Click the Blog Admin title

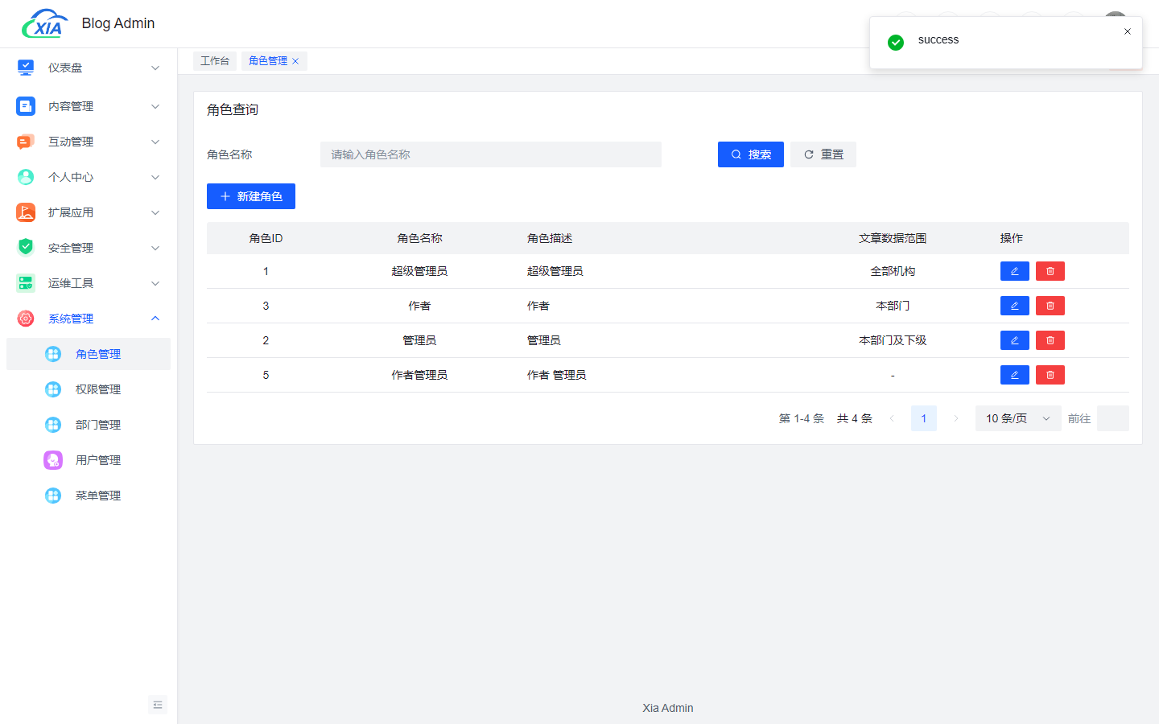(118, 23)
